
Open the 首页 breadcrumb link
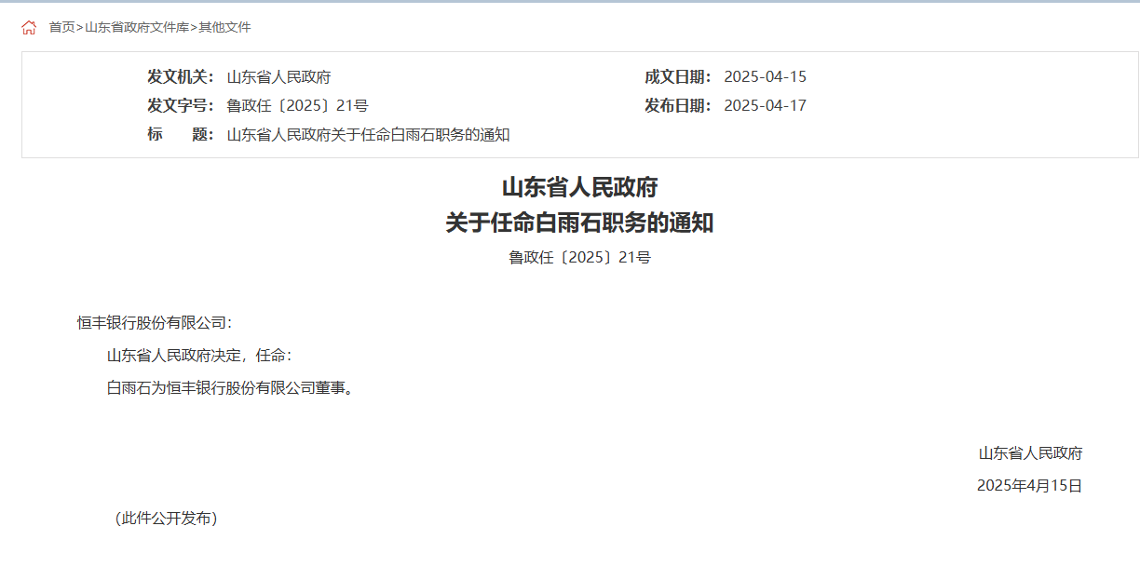[61, 28]
